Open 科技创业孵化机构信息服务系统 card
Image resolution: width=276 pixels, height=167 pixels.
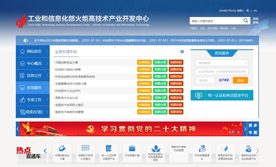(155, 153)
